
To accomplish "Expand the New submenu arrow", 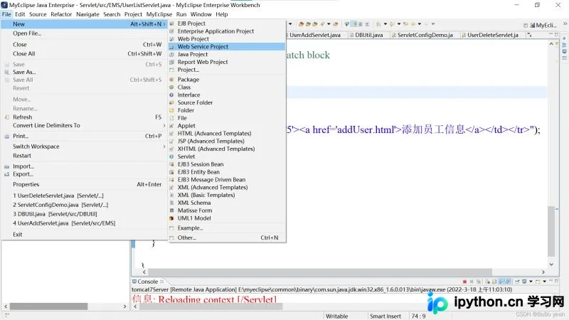I will [x=164, y=24].
